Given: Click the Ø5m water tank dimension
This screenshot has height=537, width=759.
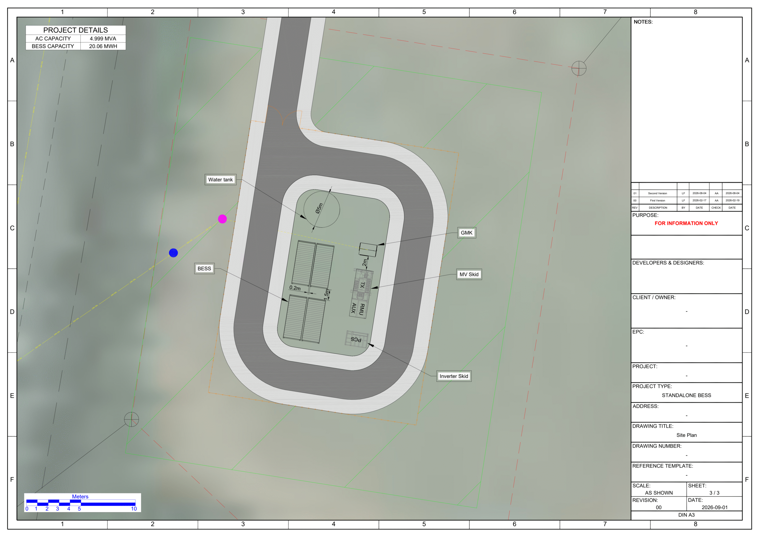Looking at the screenshot, I should [319, 209].
